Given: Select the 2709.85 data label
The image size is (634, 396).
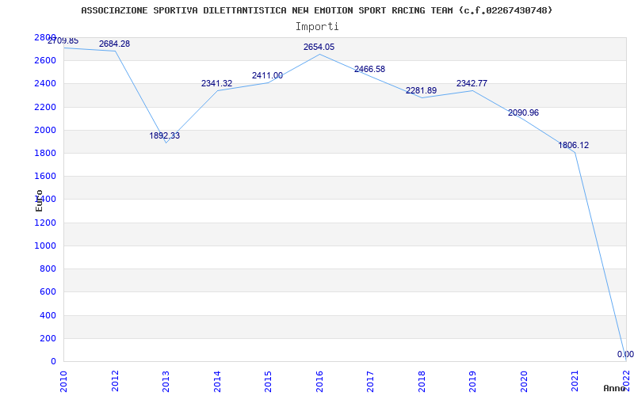Looking at the screenshot, I should (x=63, y=41).
